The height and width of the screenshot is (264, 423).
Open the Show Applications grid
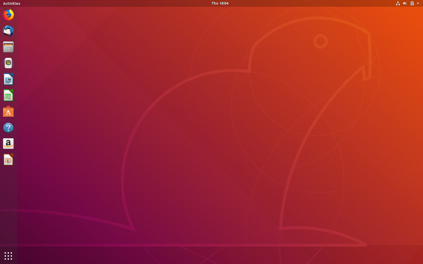click(x=8, y=256)
